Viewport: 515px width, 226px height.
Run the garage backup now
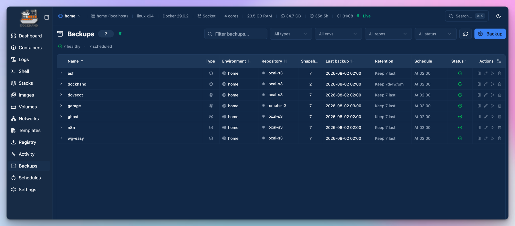pyautogui.click(x=492, y=106)
